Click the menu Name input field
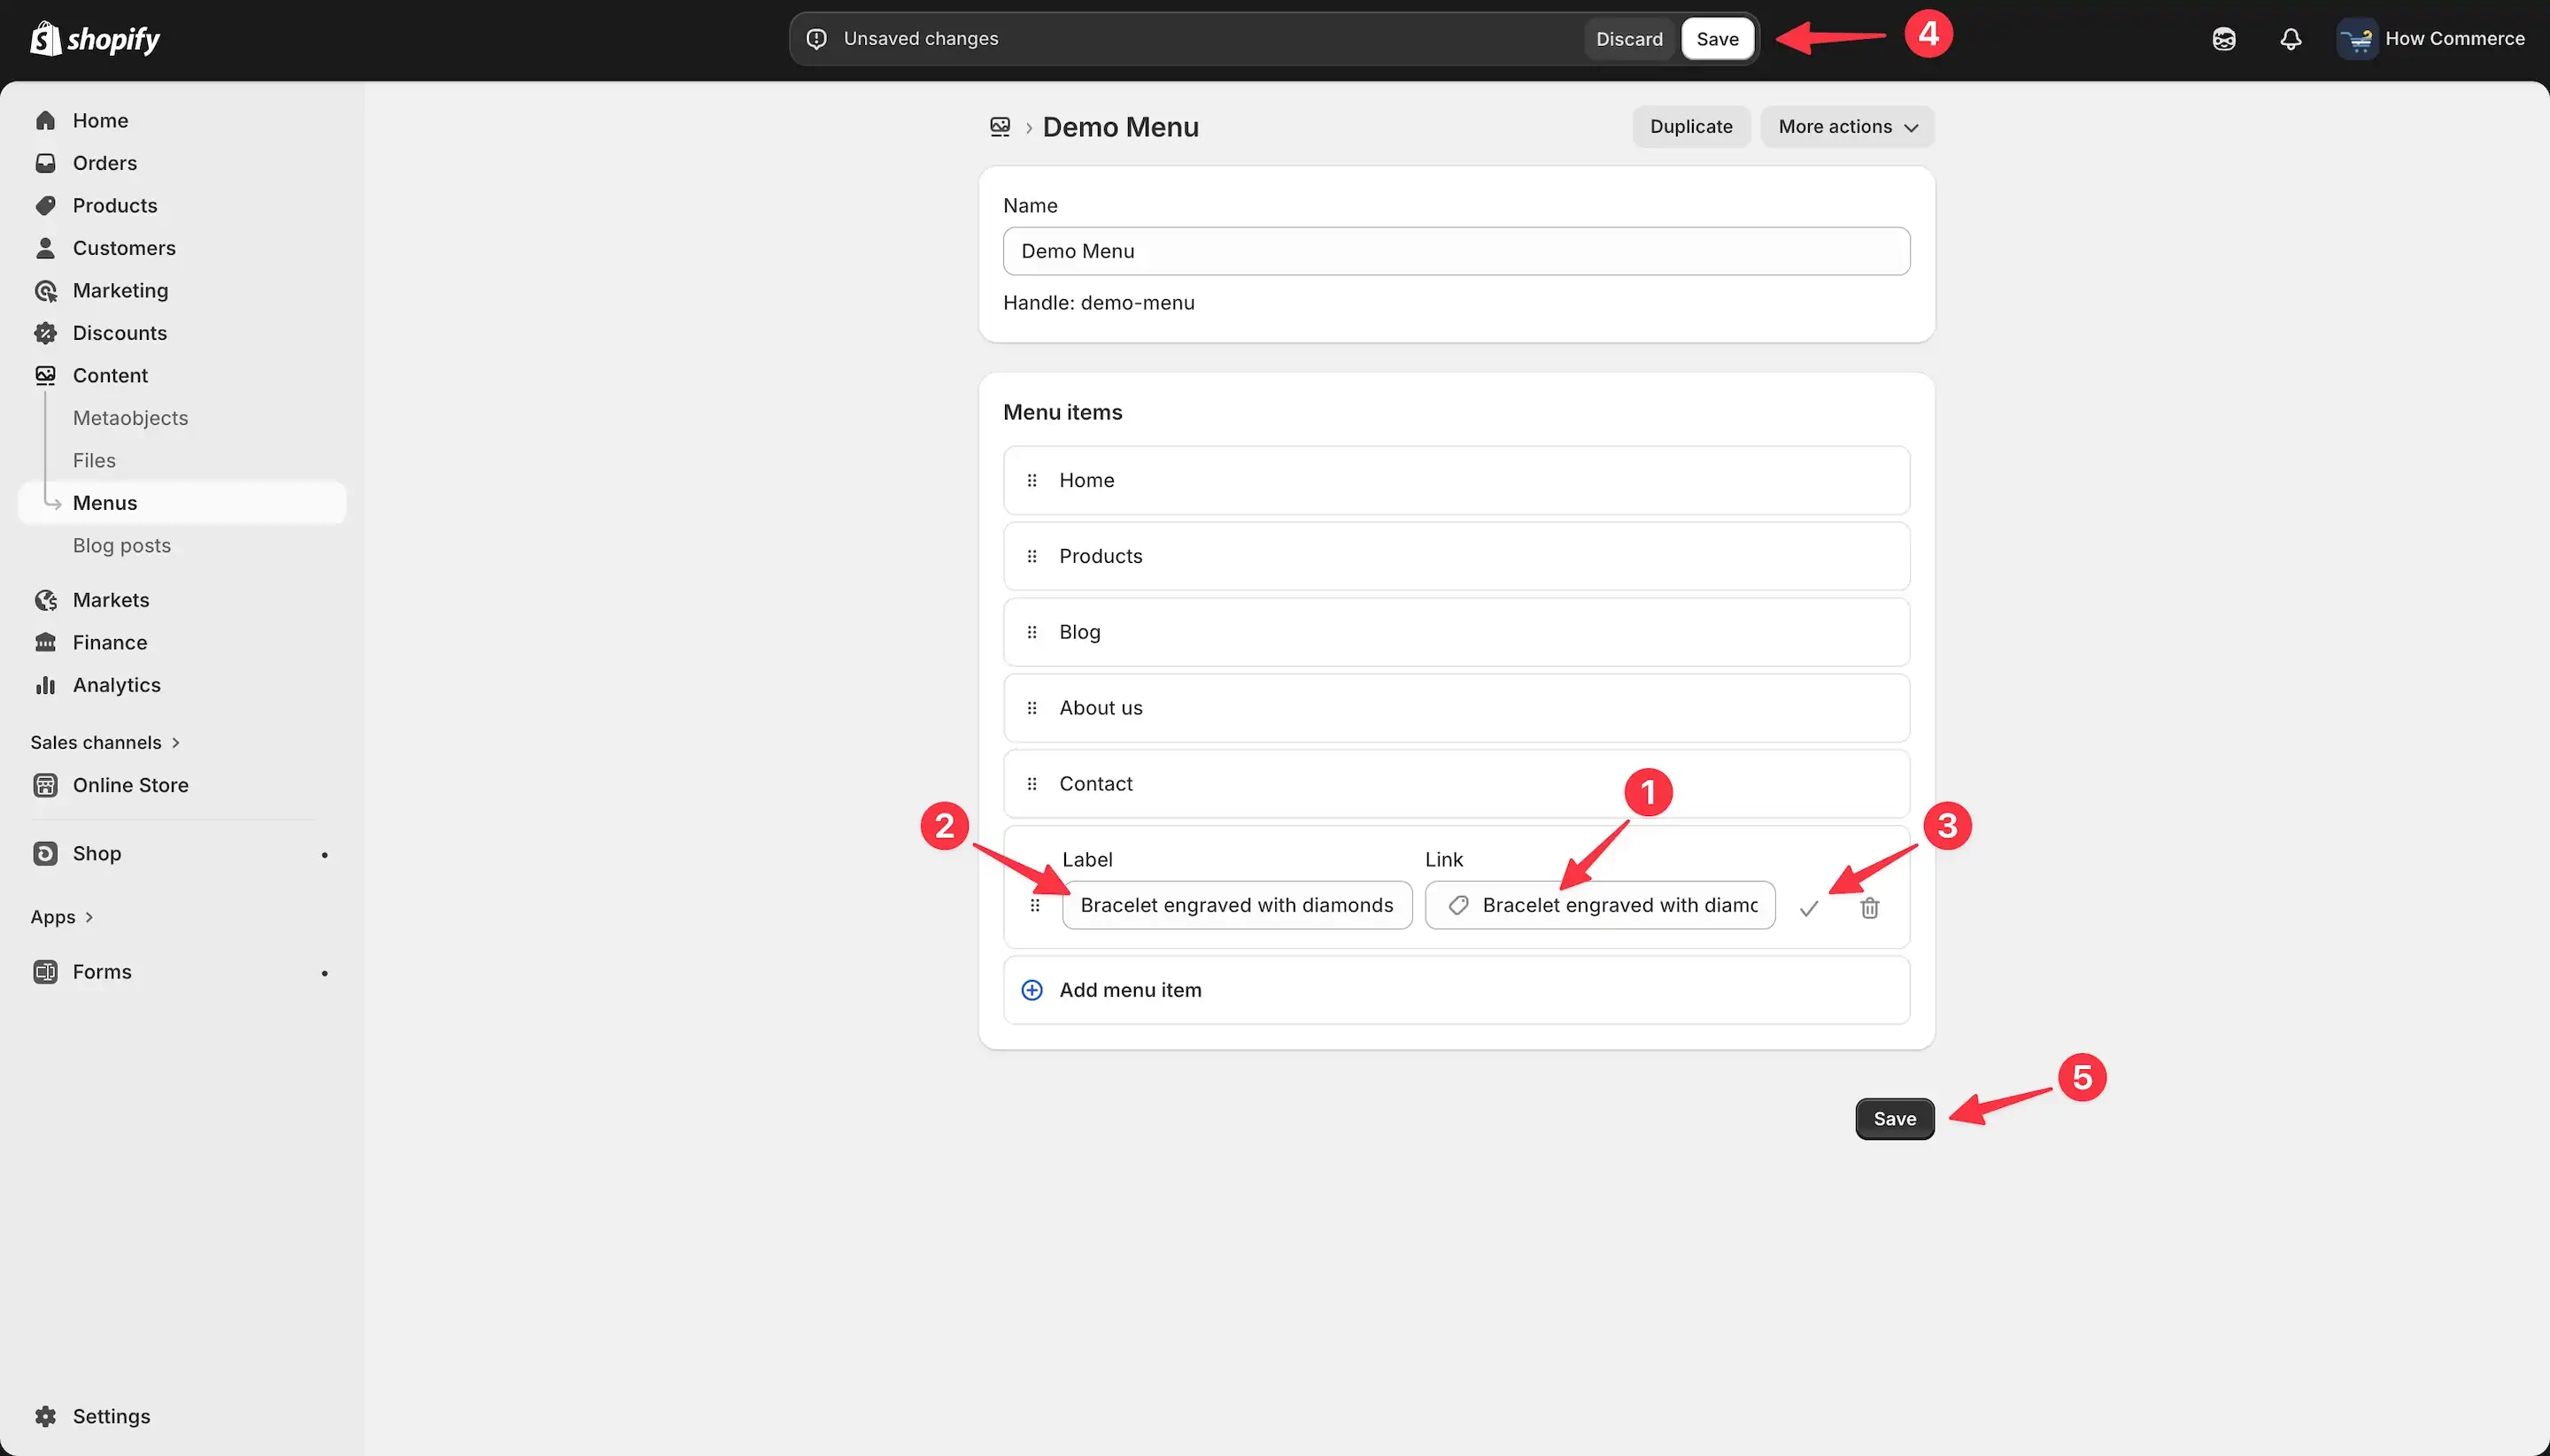The image size is (2550, 1456). [x=1456, y=251]
